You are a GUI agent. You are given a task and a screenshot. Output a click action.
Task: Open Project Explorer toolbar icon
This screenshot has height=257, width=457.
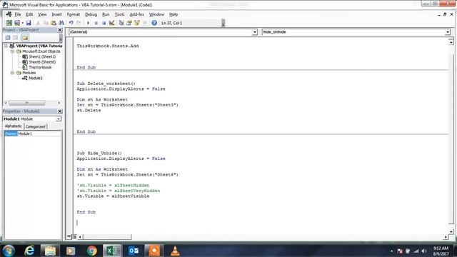pos(121,23)
